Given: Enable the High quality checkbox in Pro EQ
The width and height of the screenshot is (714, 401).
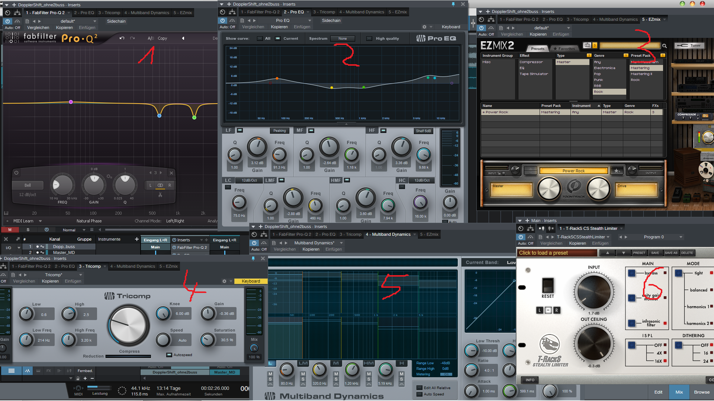Looking at the screenshot, I should point(369,39).
